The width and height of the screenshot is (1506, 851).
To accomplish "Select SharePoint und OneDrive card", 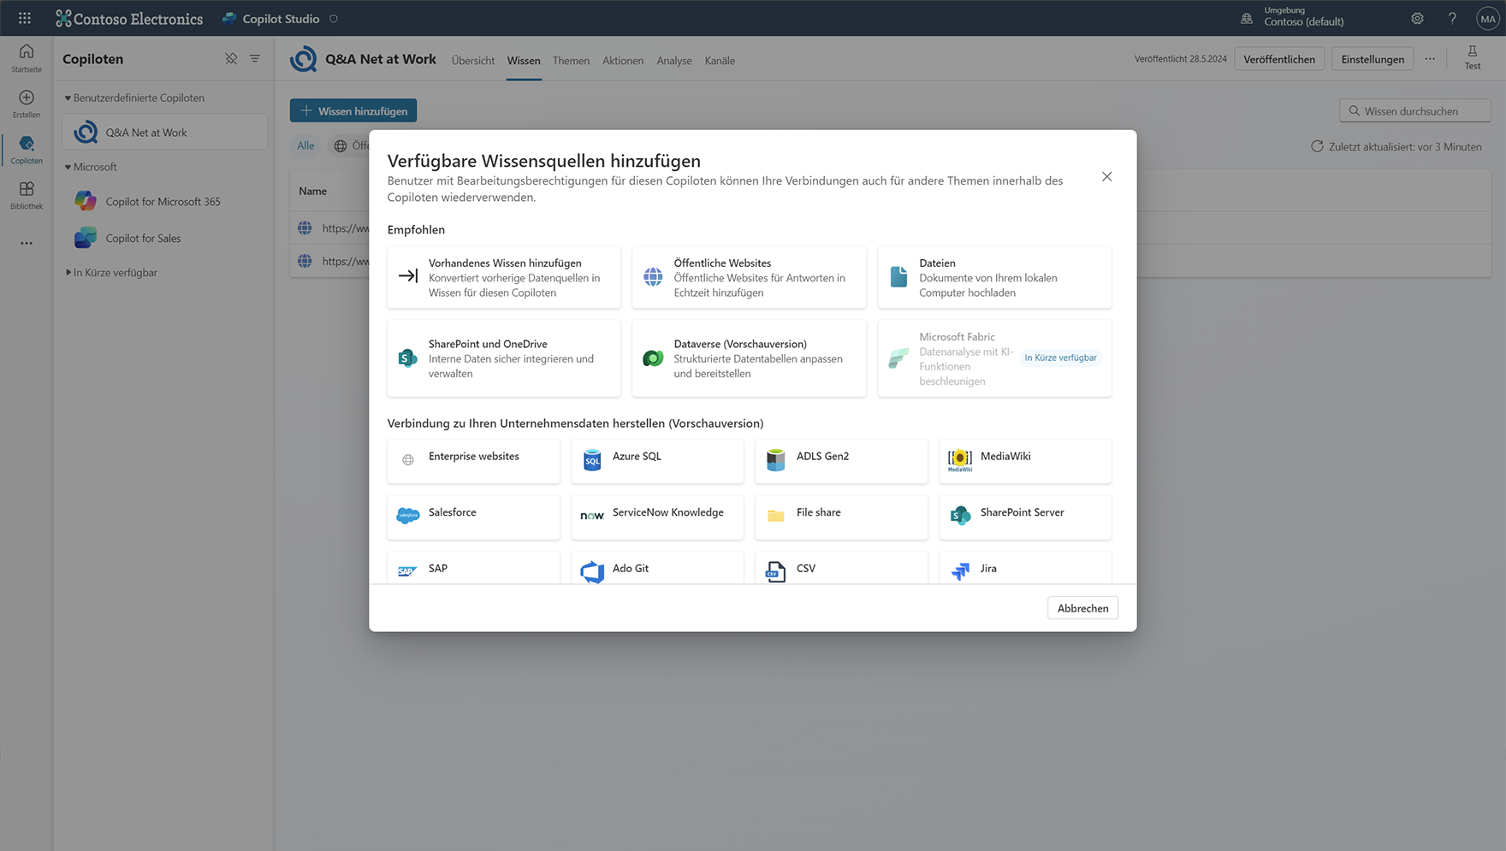I will pos(504,358).
